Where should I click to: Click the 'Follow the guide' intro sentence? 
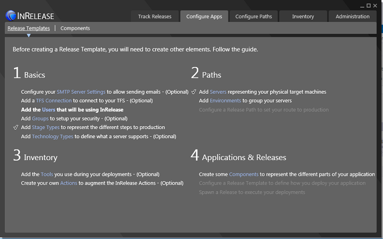click(x=135, y=50)
